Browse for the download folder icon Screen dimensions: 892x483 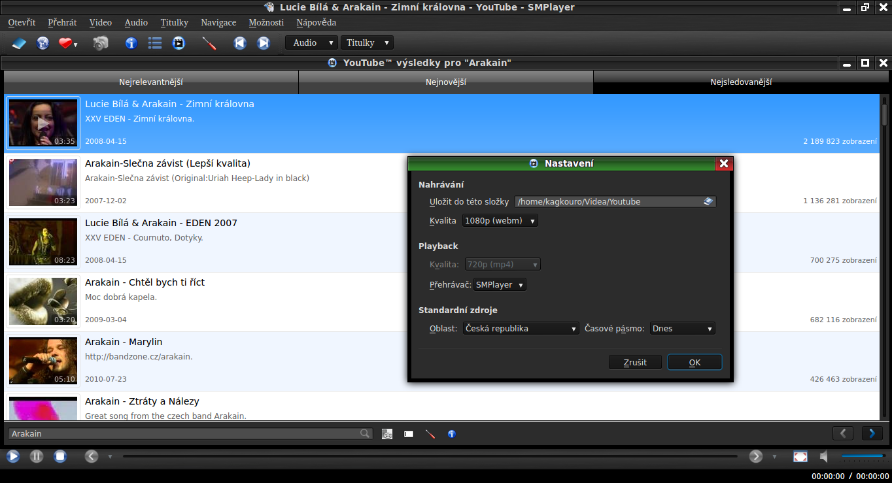tap(708, 201)
